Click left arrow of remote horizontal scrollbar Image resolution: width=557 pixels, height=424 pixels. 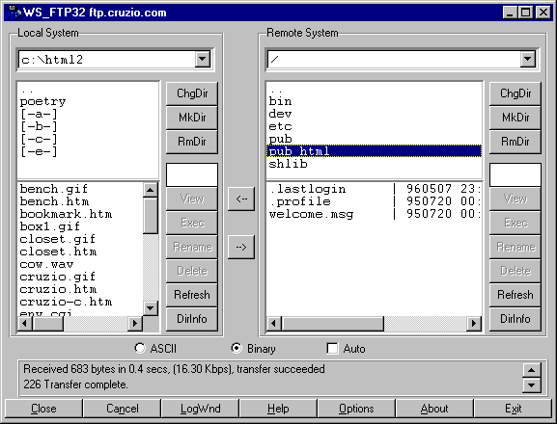point(273,324)
